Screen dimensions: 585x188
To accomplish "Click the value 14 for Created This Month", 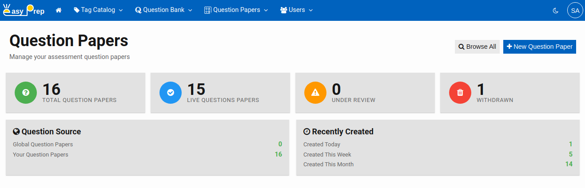I will coord(569,164).
